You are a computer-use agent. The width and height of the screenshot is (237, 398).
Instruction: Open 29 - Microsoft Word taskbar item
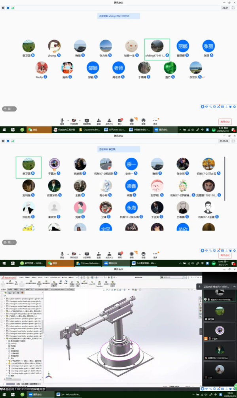point(68,394)
